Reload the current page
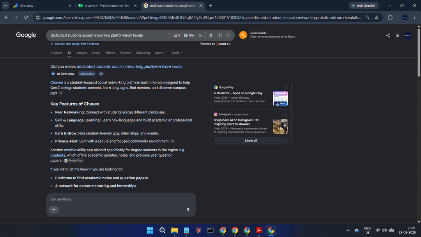Screen dimensions: 421x237 pos(26,18)
